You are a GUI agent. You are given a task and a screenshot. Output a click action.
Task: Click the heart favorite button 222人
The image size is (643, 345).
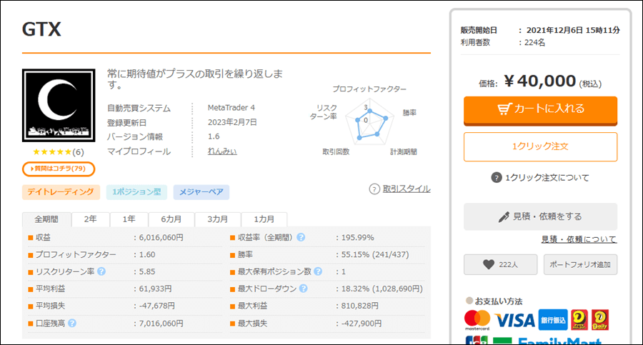(500, 264)
